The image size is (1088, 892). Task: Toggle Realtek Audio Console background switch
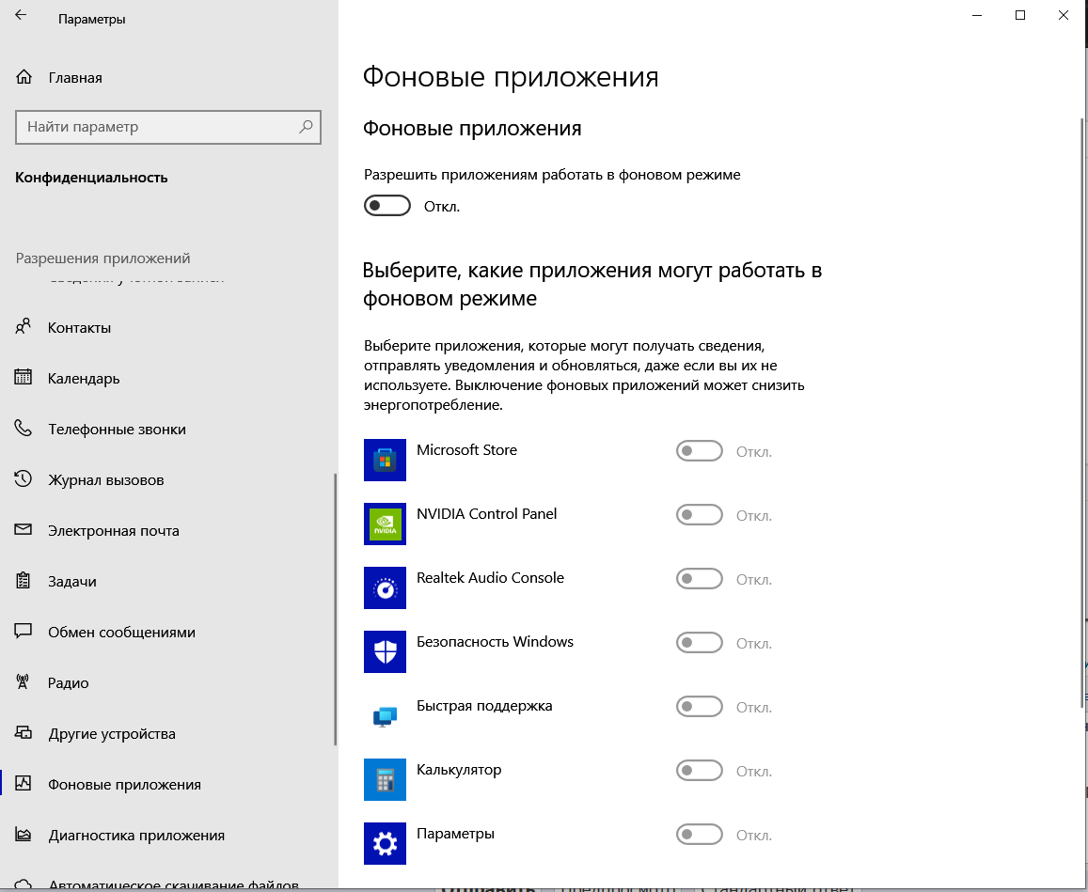(700, 578)
